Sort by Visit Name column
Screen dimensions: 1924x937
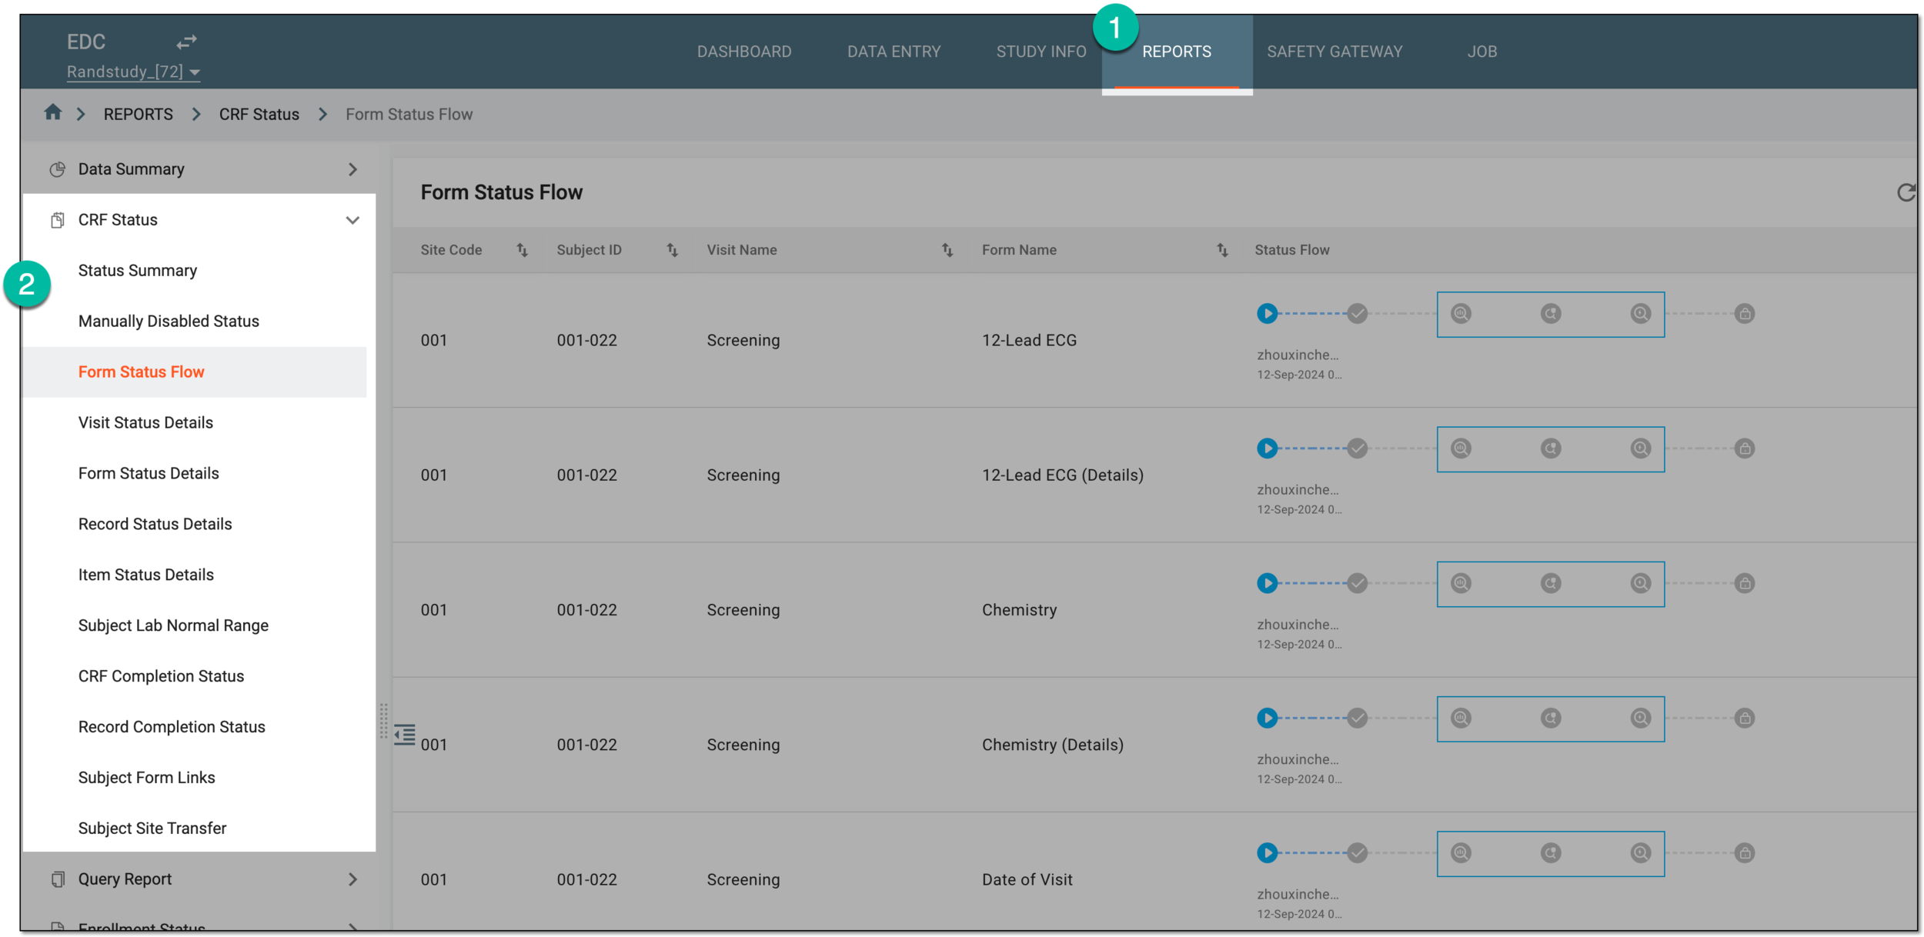click(947, 250)
